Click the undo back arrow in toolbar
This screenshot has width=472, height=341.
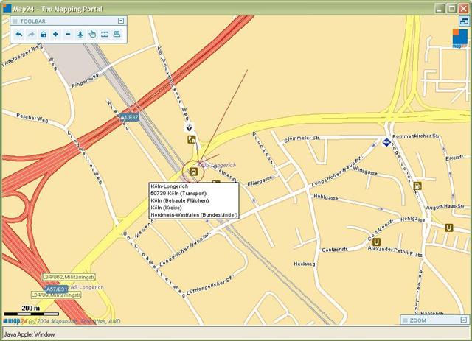19,35
